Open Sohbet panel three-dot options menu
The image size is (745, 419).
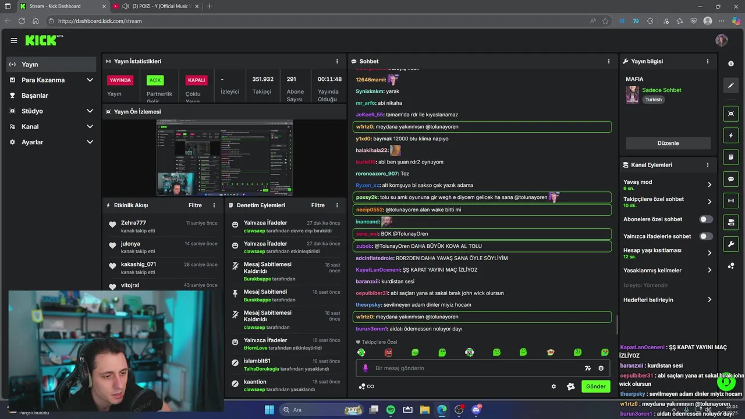pyautogui.click(x=609, y=61)
